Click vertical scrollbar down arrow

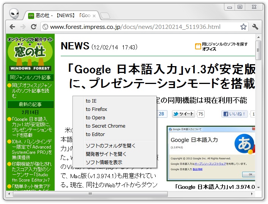coord(259,188)
